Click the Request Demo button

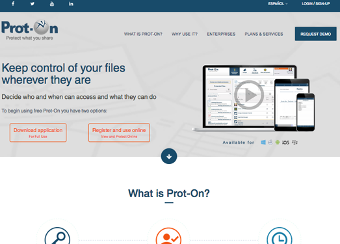(316, 34)
